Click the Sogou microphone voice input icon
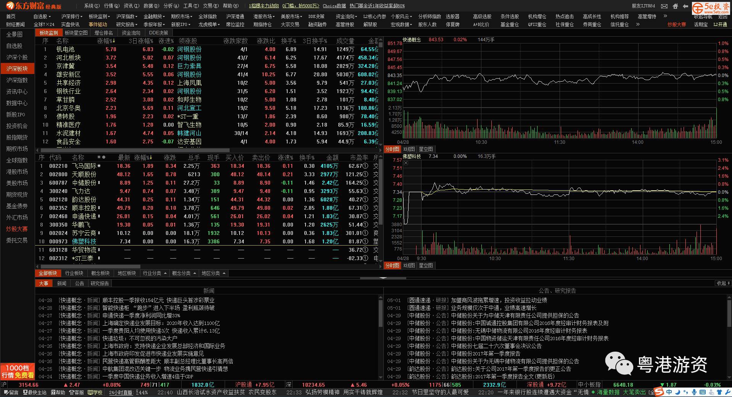This screenshot has width=732, height=397. (x=694, y=392)
